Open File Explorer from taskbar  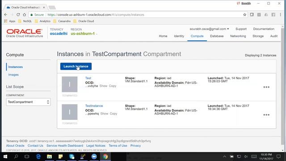[50, 157]
